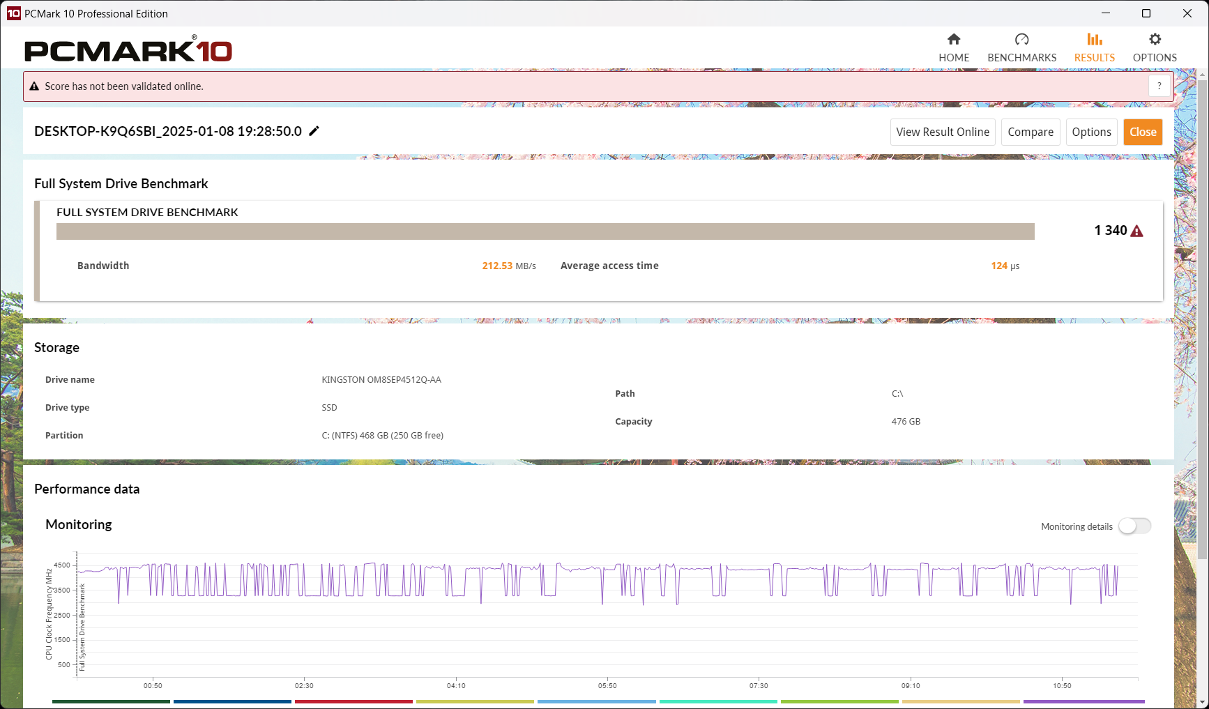Click the pencil icon to rename result

[314, 130]
